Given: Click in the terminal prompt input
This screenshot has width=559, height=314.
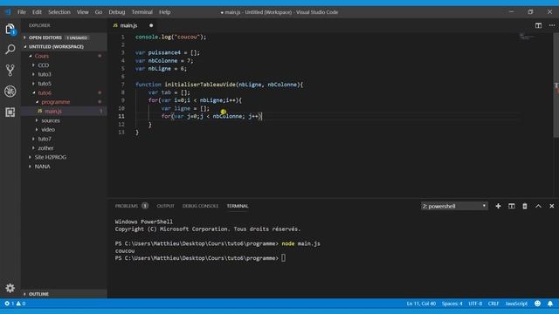Looking at the screenshot, I should coord(283,258).
